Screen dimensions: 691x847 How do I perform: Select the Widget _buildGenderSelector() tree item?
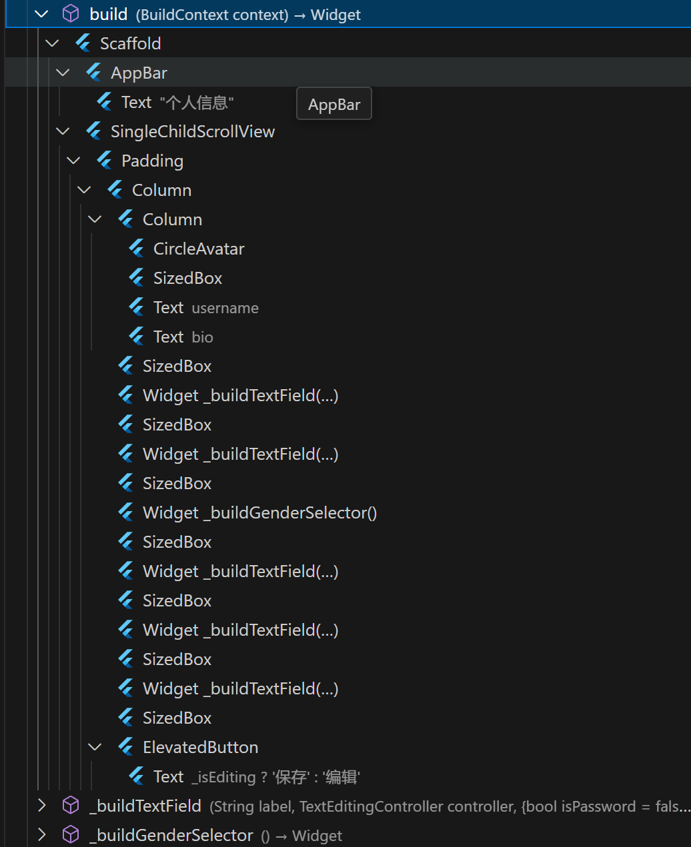pyautogui.click(x=259, y=512)
